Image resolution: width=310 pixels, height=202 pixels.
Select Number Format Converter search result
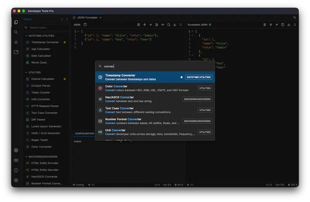pos(155,121)
